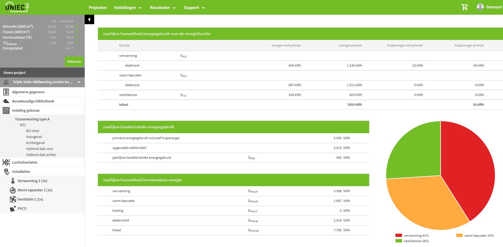
Task: Click the Algemene gegevens document icon
Action: click(x=6, y=92)
